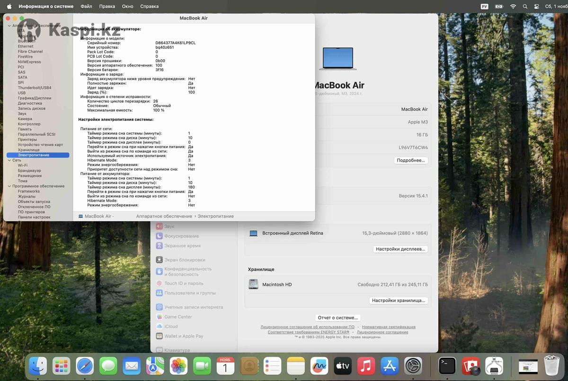
Task: Click the Macintosh HD drive icon
Action: click(x=254, y=284)
